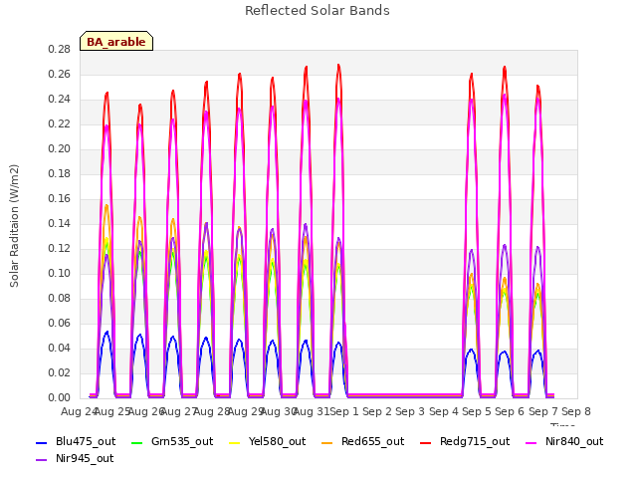Select the Yel580_out legend label
Screen dimensions: 637x478
[277, 442]
